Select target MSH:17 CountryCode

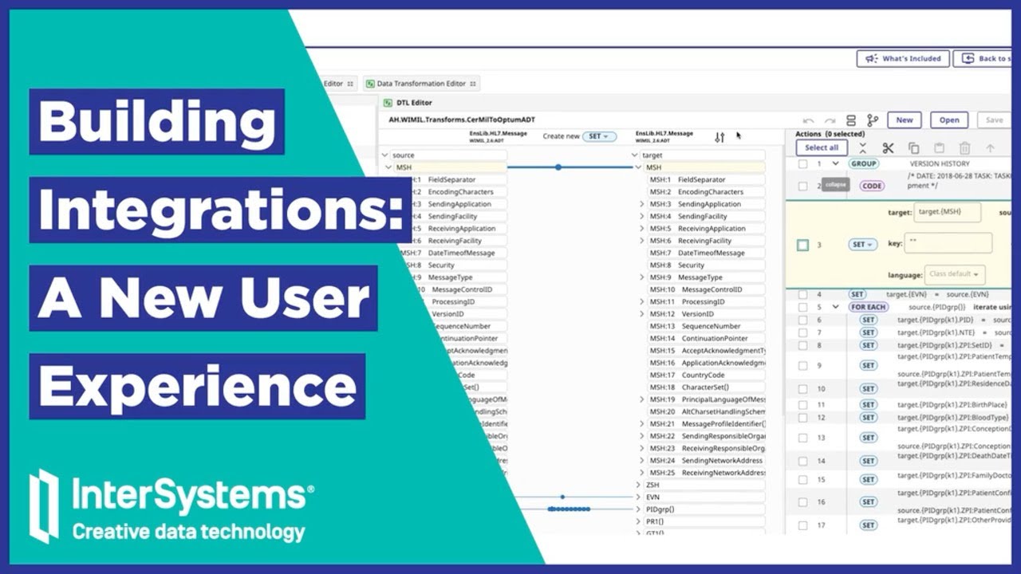pos(705,375)
